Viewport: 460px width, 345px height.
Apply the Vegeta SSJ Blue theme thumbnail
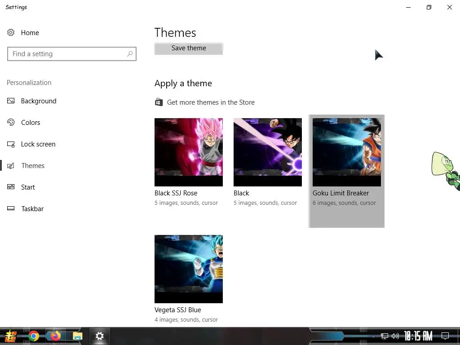point(189,269)
